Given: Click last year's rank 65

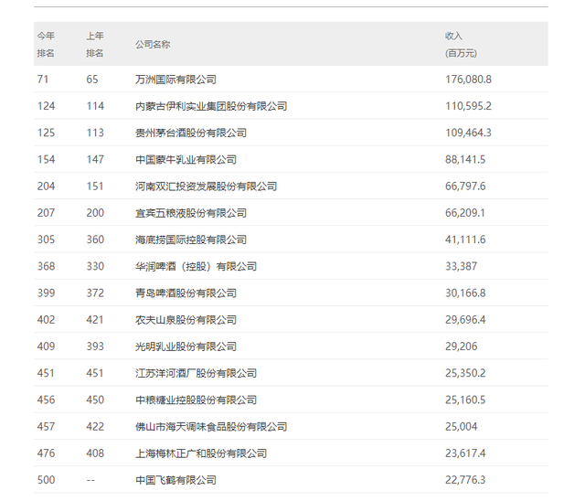Looking at the screenshot, I should click(92, 80).
